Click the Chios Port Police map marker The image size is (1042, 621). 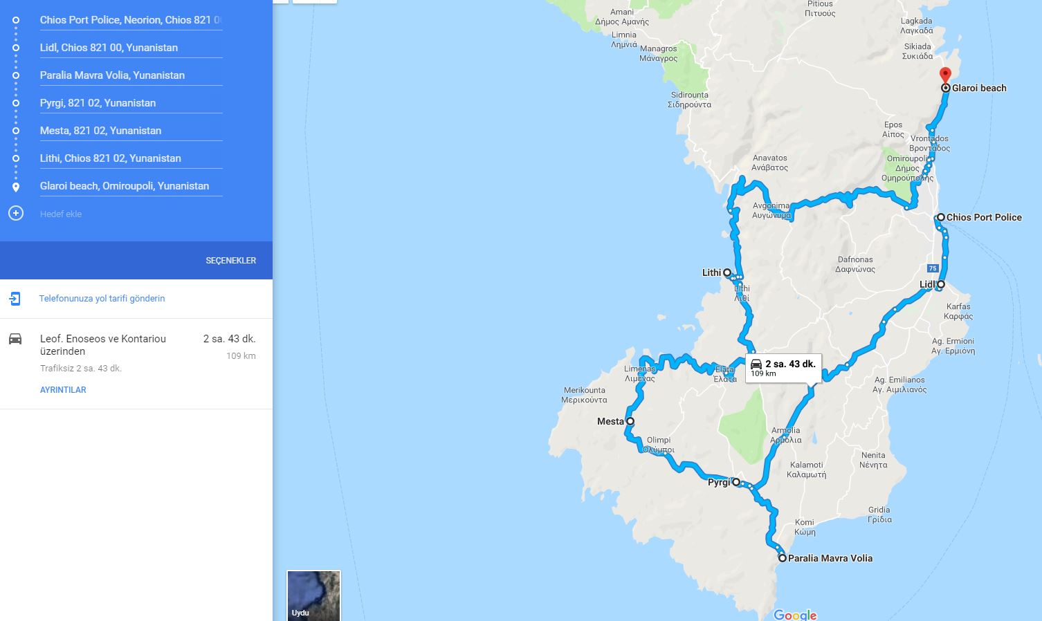(x=941, y=217)
